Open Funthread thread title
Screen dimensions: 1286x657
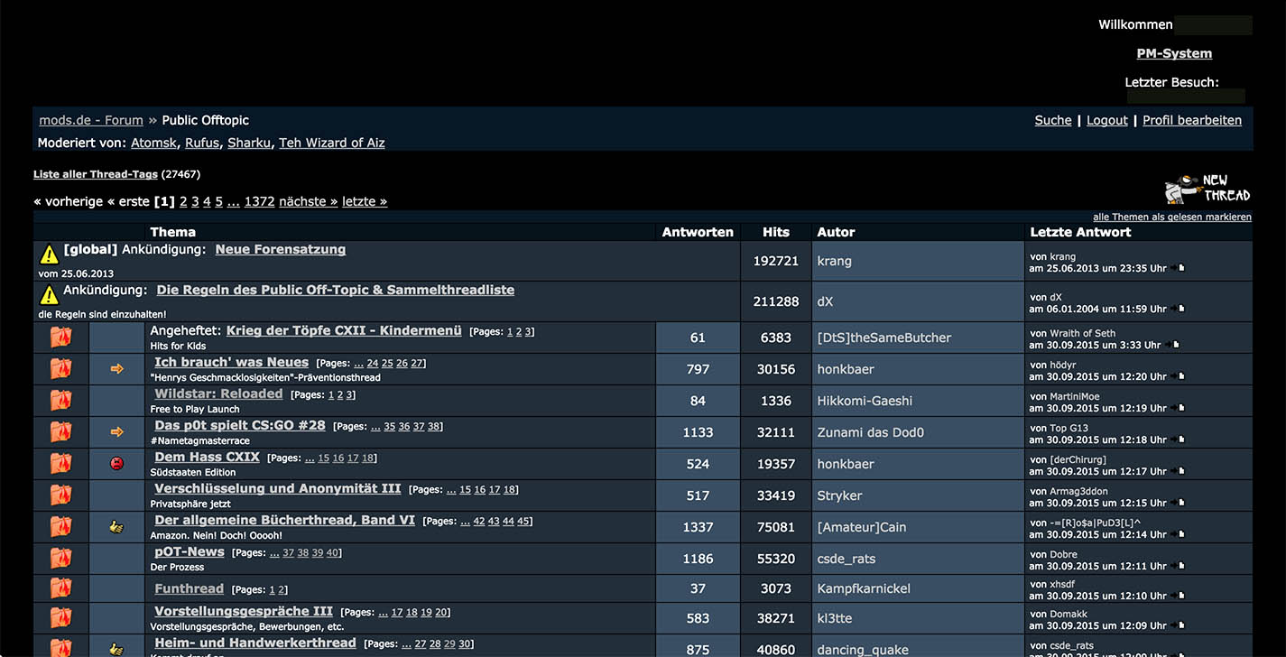pyautogui.click(x=189, y=588)
